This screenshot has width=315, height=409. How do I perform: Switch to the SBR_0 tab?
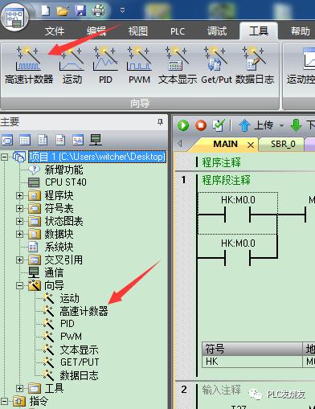283,144
